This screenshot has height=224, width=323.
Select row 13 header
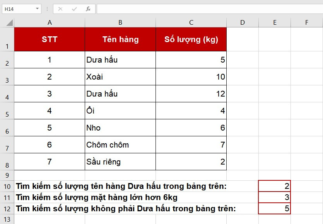7,219
